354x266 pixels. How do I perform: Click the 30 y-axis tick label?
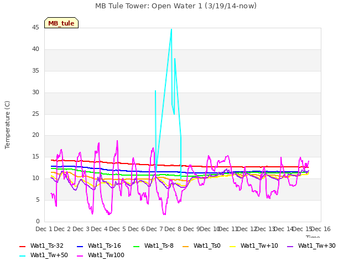point(35,93)
